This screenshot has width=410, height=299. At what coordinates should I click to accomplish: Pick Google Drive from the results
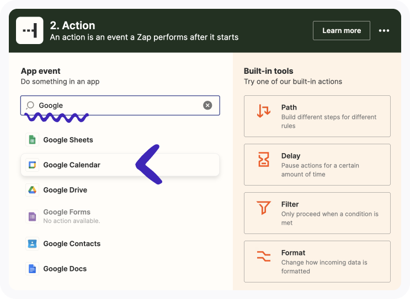coord(65,190)
